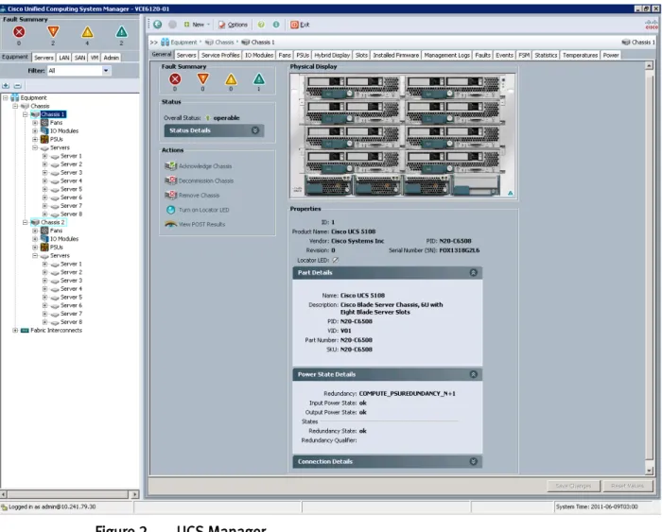This screenshot has width=662, height=532.
Task: Click Fans icon under Chassis 2
Action: [x=44, y=231]
